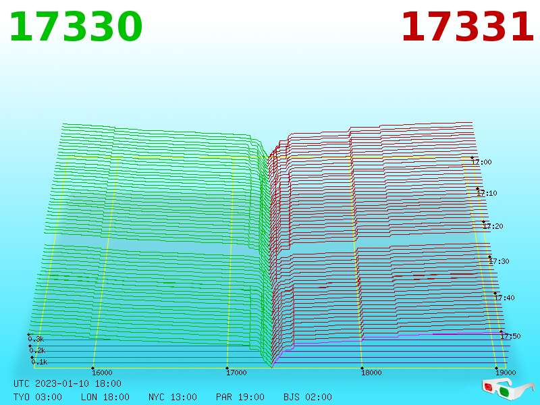Click the red 17331 ask price

[x=467, y=26]
